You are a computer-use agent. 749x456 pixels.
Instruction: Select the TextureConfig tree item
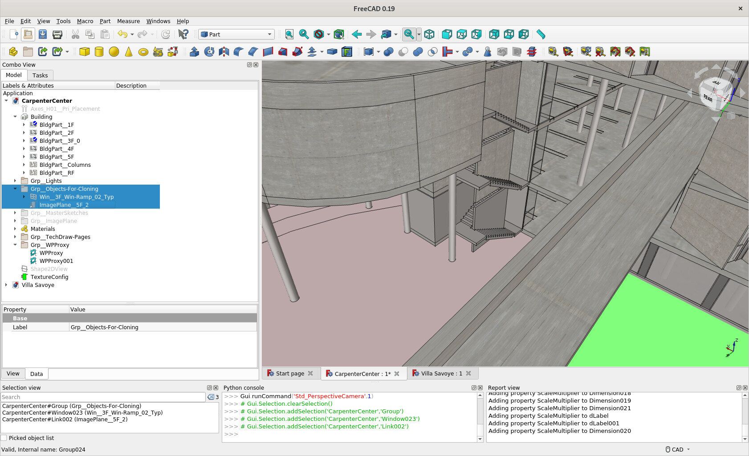[x=49, y=277]
